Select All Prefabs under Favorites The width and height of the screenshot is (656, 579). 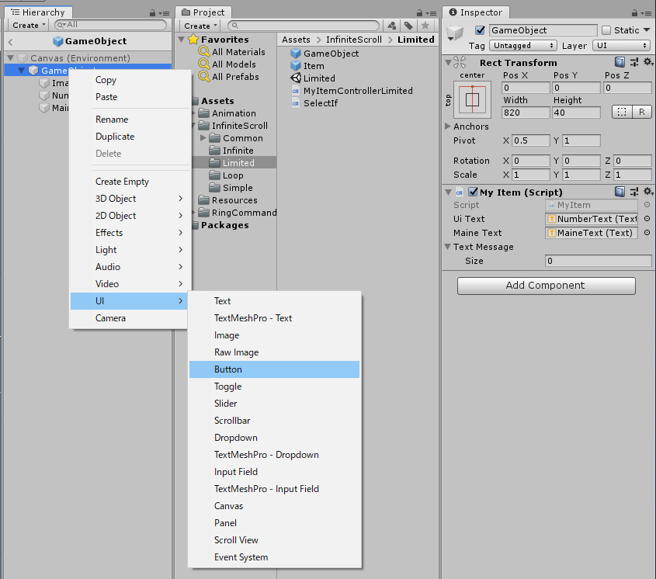click(229, 77)
